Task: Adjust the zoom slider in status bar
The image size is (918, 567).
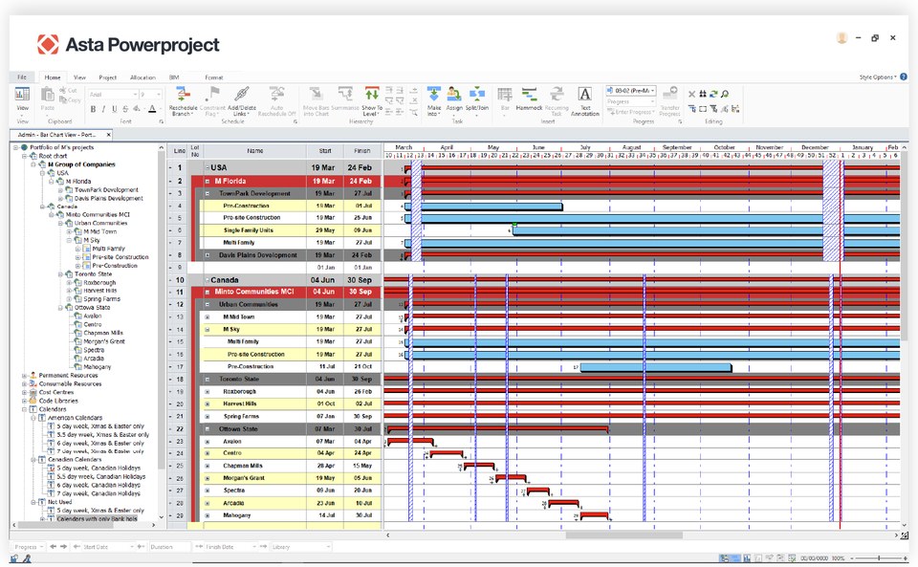Action: tap(879, 558)
